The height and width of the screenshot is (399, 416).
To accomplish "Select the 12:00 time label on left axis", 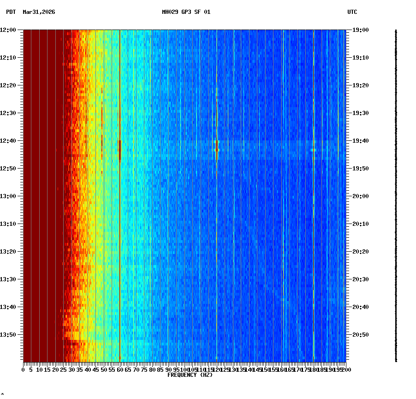I will pos(9,30).
